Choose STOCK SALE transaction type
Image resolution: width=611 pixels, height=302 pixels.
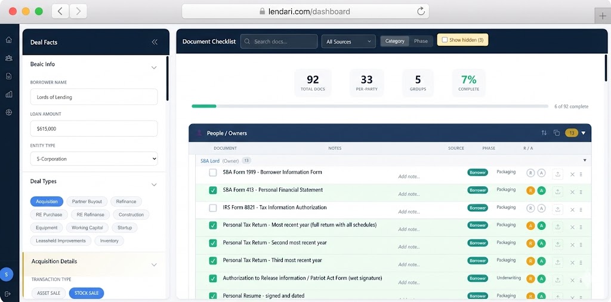[x=87, y=293]
